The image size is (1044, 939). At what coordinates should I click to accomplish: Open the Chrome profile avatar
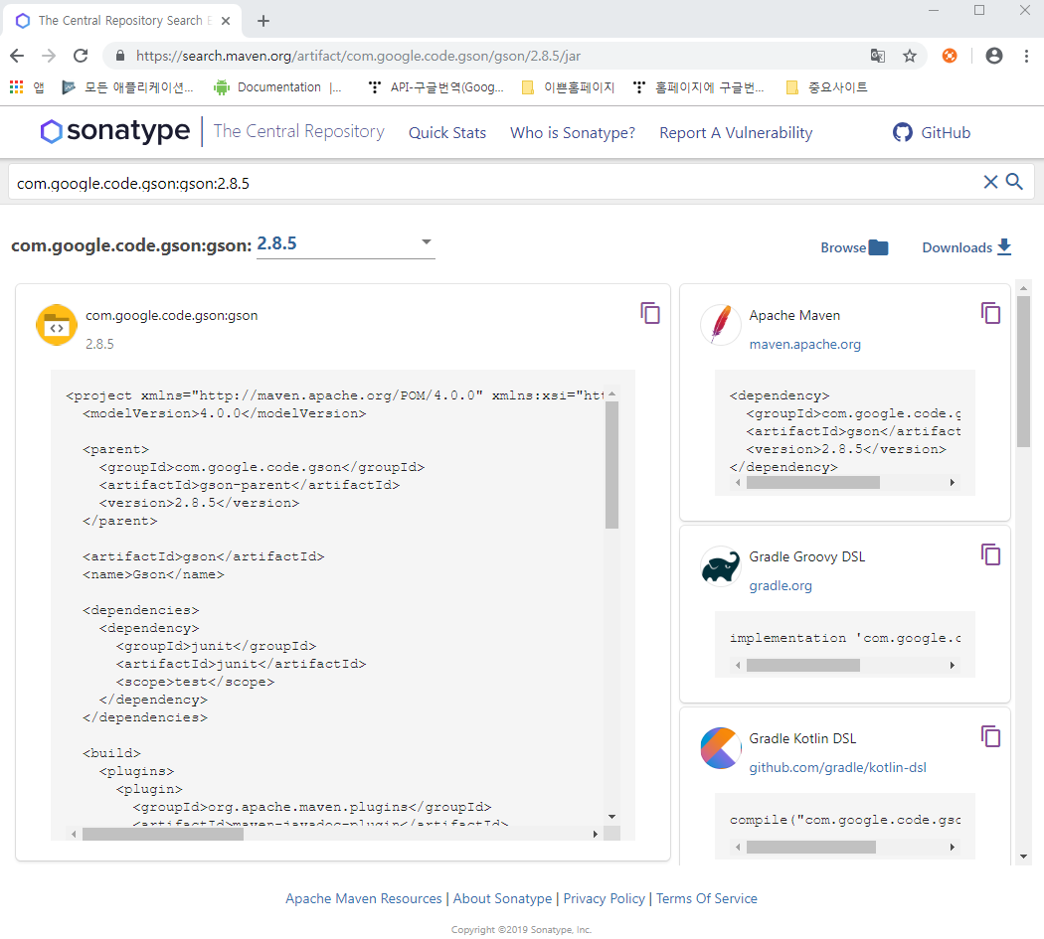point(994,56)
